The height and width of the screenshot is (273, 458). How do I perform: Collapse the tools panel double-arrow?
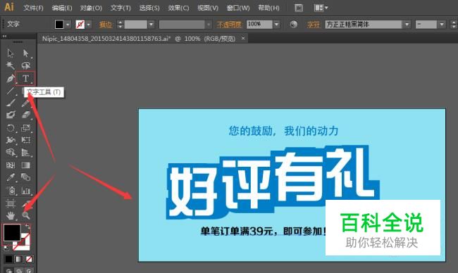[4, 36]
